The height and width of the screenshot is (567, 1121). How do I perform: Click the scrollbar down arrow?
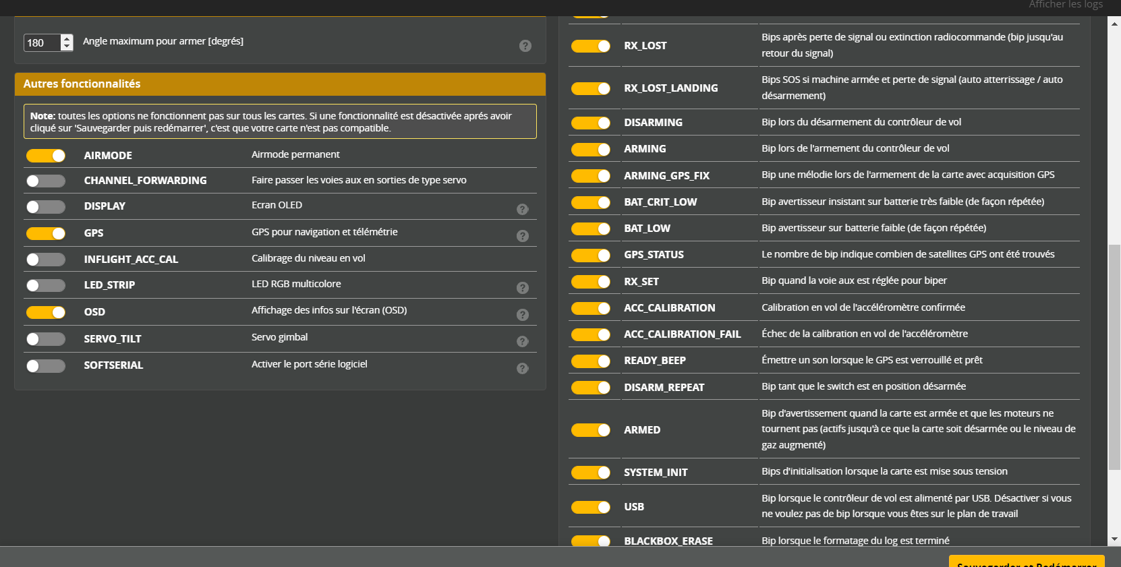[1114, 539]
